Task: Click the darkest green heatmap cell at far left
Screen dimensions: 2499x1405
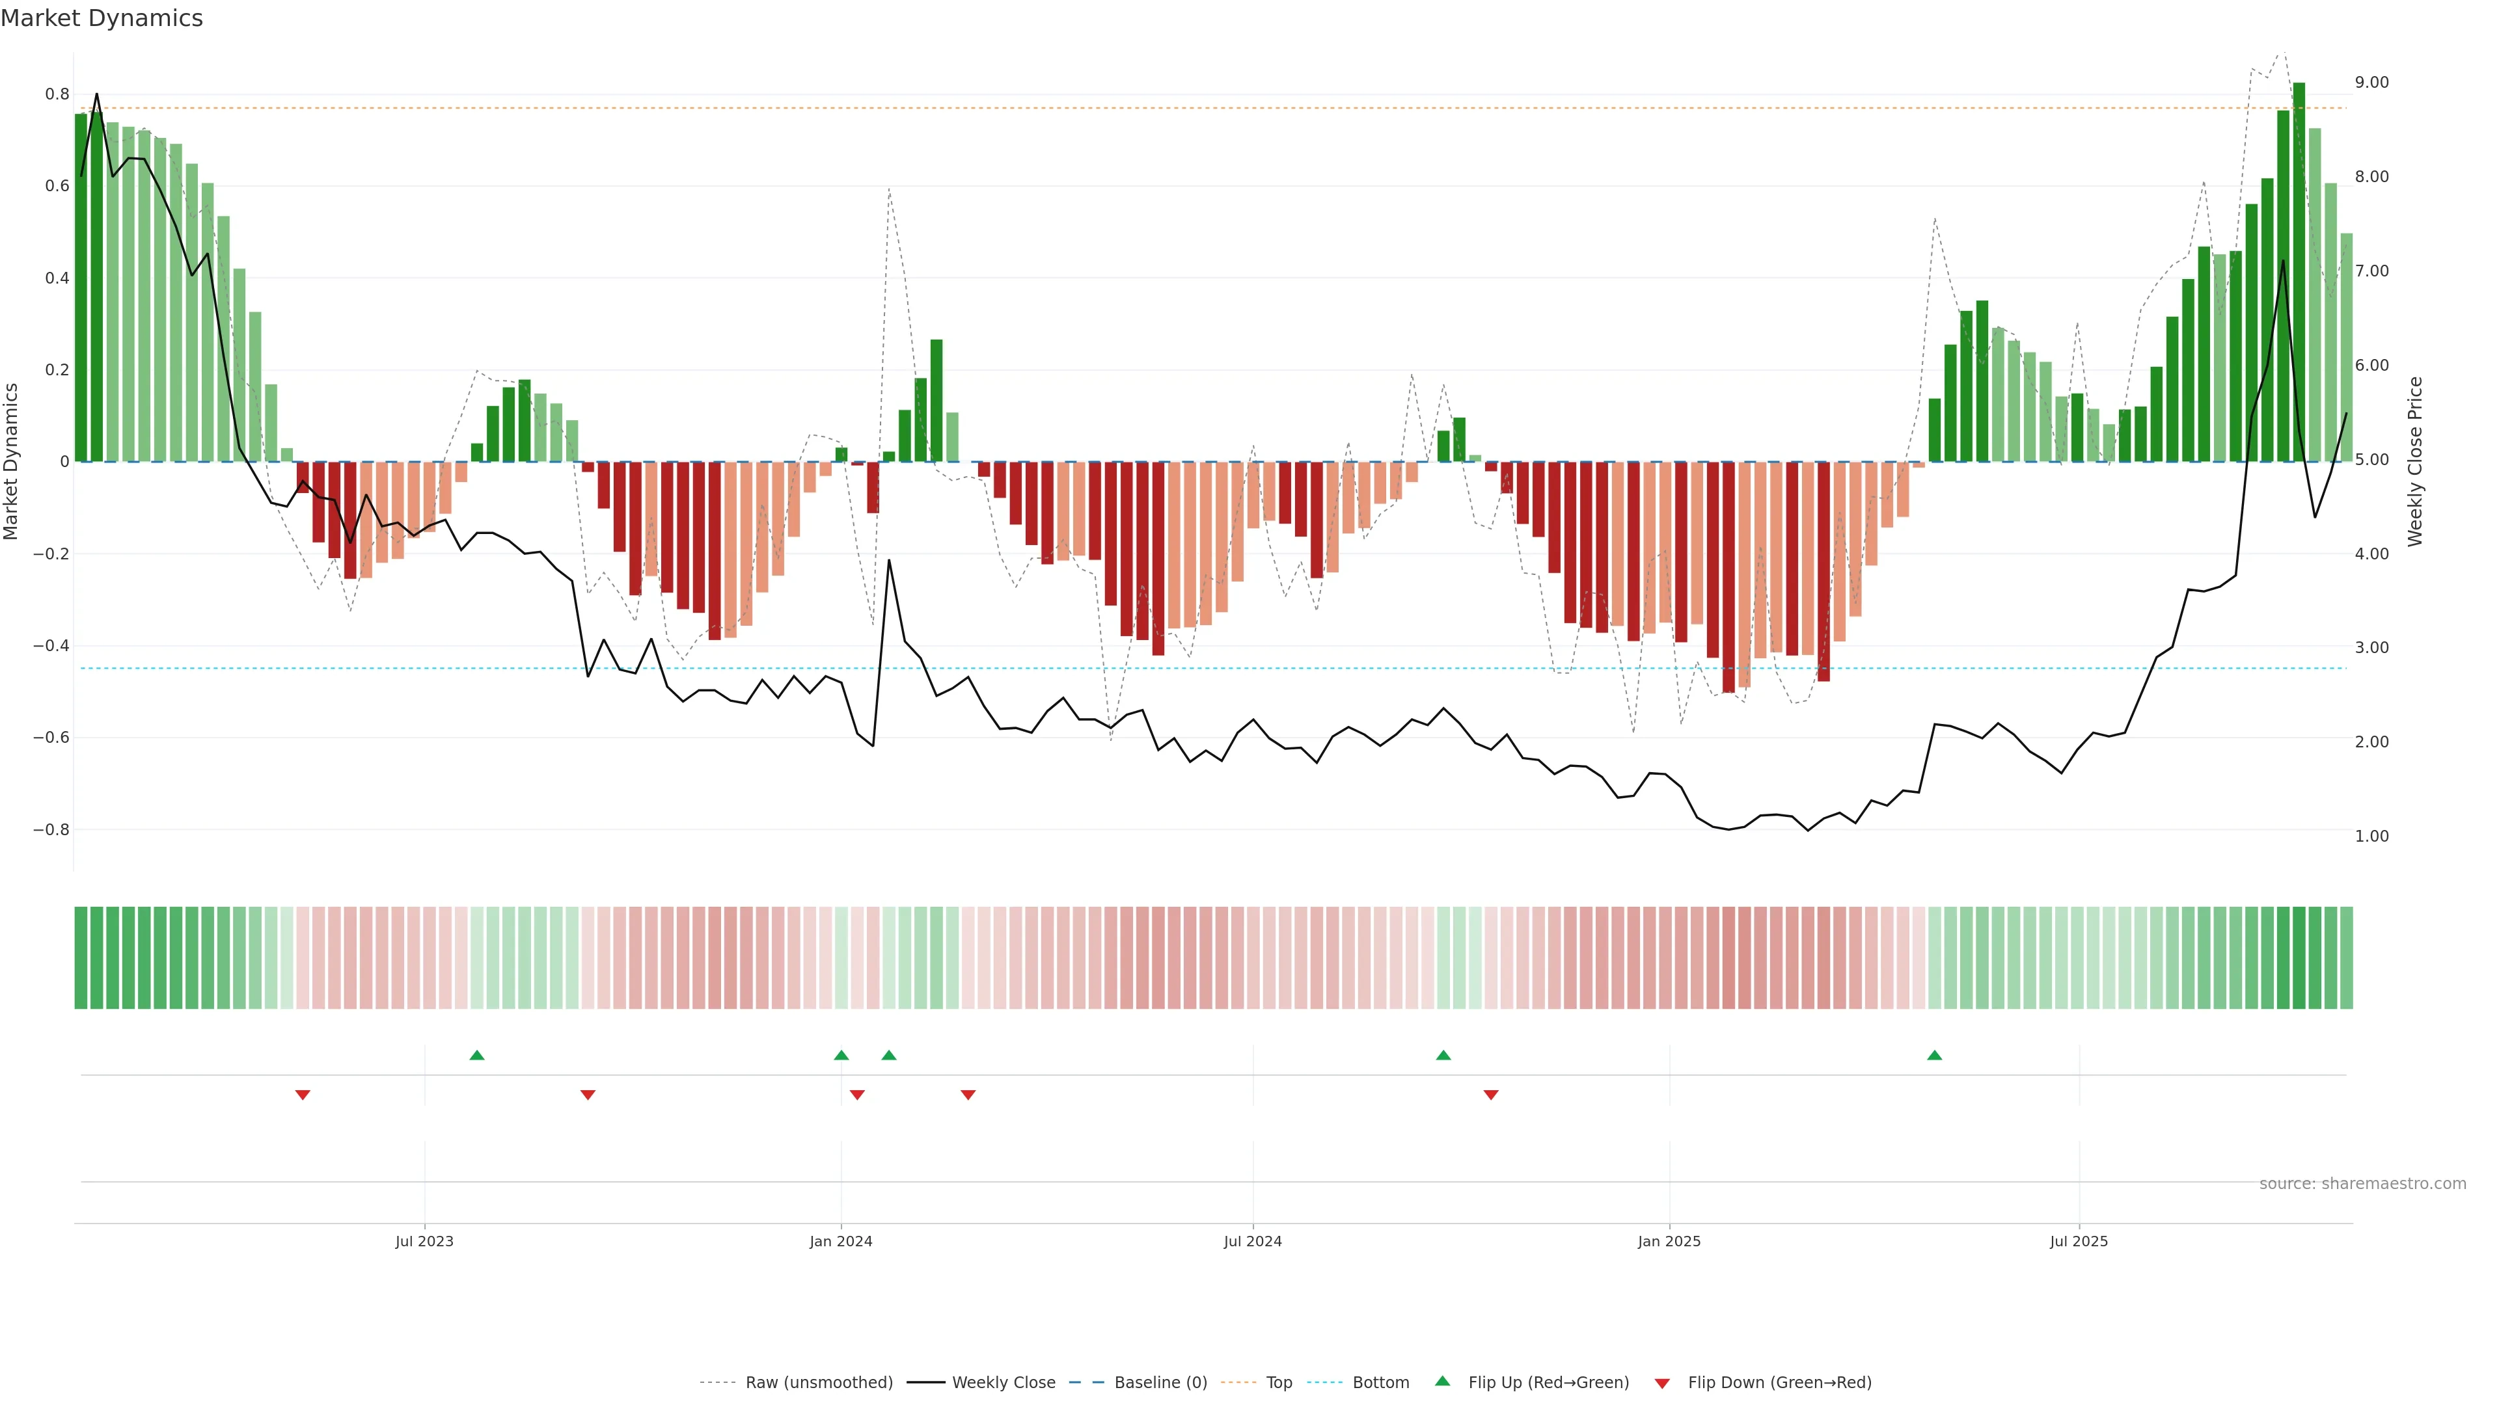Action: tap(81, 958)
